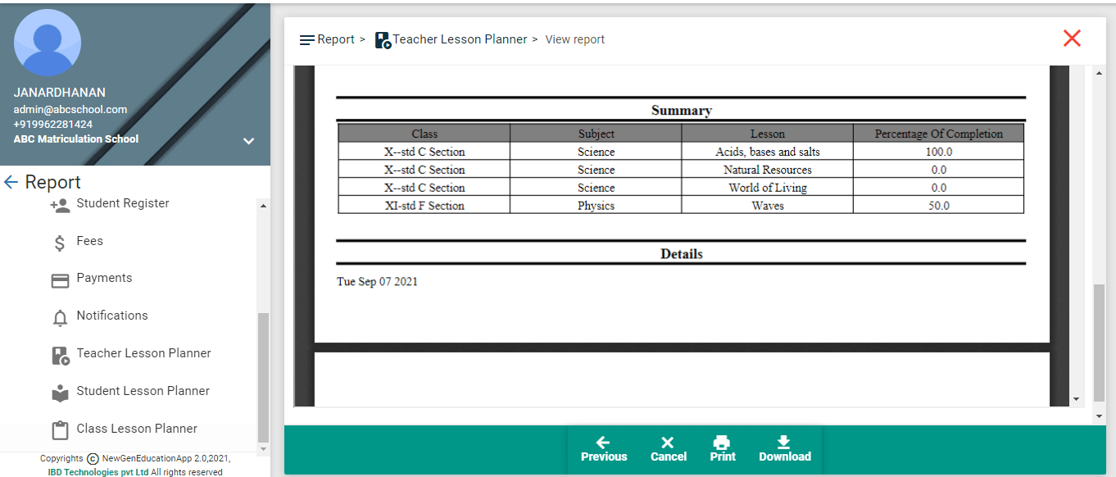
Task: Click the Notifications bell icon
Action: coord(60,318)
